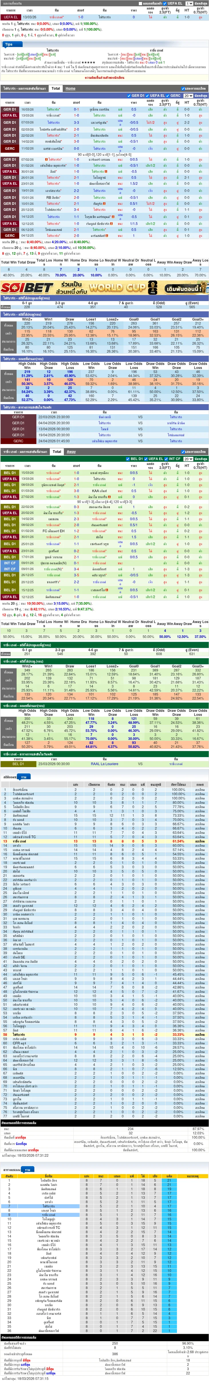Click GER D1 fixture dated 22/03/2026 23:30:00
Screen dimensions: 209x1385
coord(104,417)
